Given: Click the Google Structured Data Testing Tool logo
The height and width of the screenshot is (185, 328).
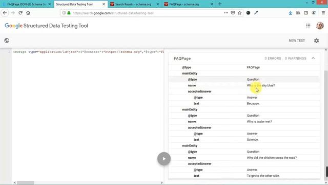Looking at the screenshot, I should click(46, 26).
